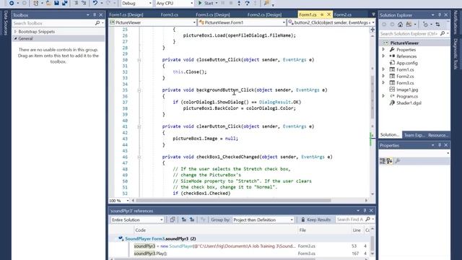Viewport: 462px width, 260px height.
Task: Switch to the Resource View tab
Action: tap(438, 135)
